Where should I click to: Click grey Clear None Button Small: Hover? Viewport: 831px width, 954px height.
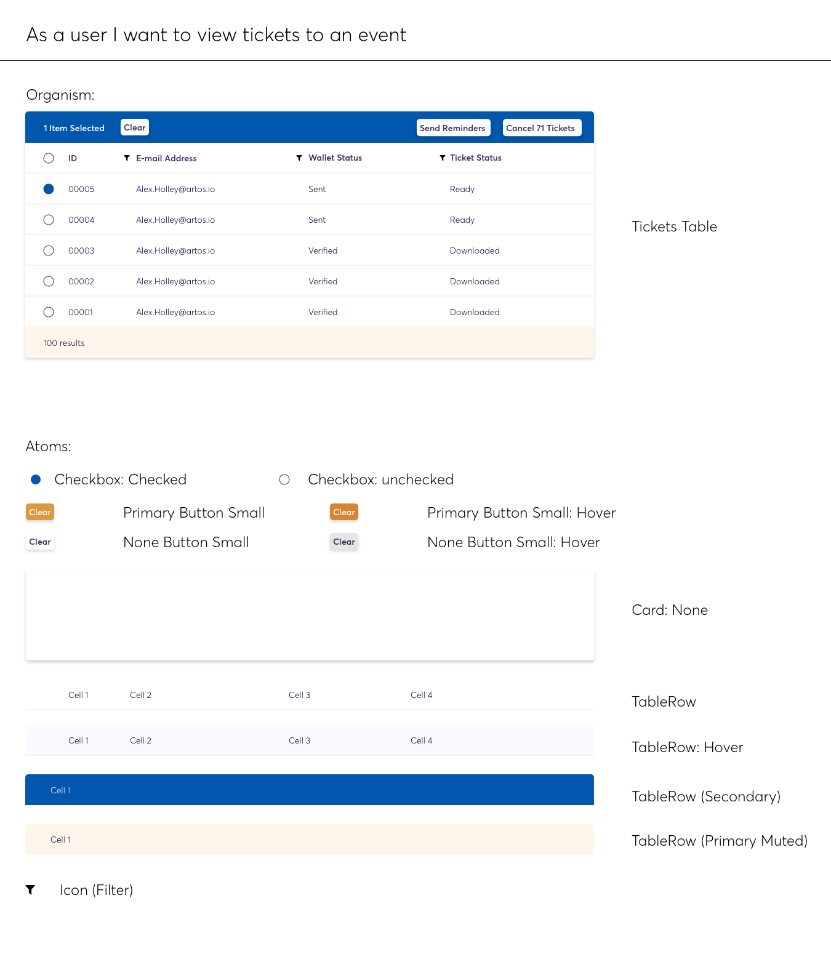(x=344, y=542)
